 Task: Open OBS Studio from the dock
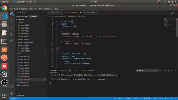click(4, 83)
